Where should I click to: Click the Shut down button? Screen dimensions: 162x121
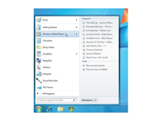(87, 100)
